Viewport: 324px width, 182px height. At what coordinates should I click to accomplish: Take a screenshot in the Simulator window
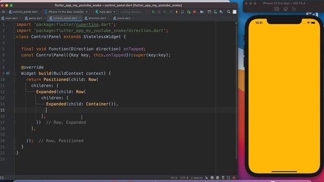[x=277, y=9]
